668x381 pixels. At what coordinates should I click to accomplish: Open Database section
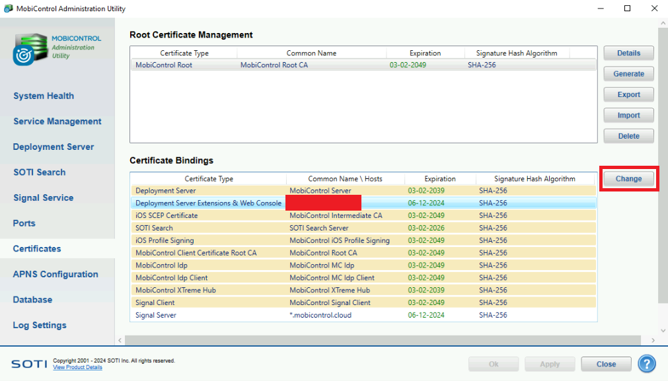pyautogui.click(x=32, y=300)
